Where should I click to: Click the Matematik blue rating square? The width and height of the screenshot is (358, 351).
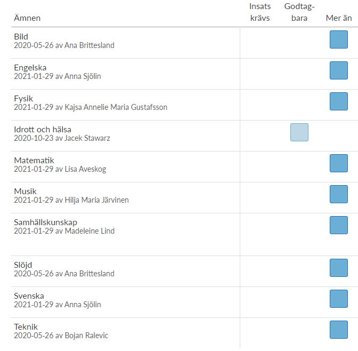pyautogui.click(x=339, y=163)
